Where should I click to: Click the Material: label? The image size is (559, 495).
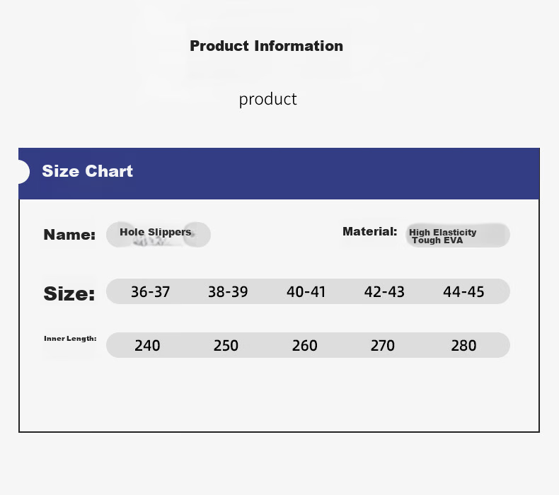[369, 232]
